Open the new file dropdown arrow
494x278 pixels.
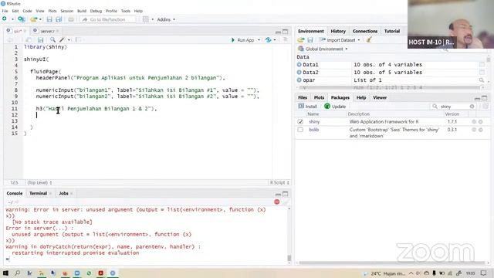[x=12, y=19]
